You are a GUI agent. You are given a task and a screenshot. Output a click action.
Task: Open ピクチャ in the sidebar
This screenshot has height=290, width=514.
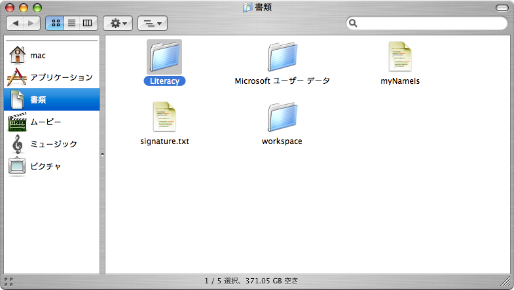pyautogui.click(x=52, y=166)
